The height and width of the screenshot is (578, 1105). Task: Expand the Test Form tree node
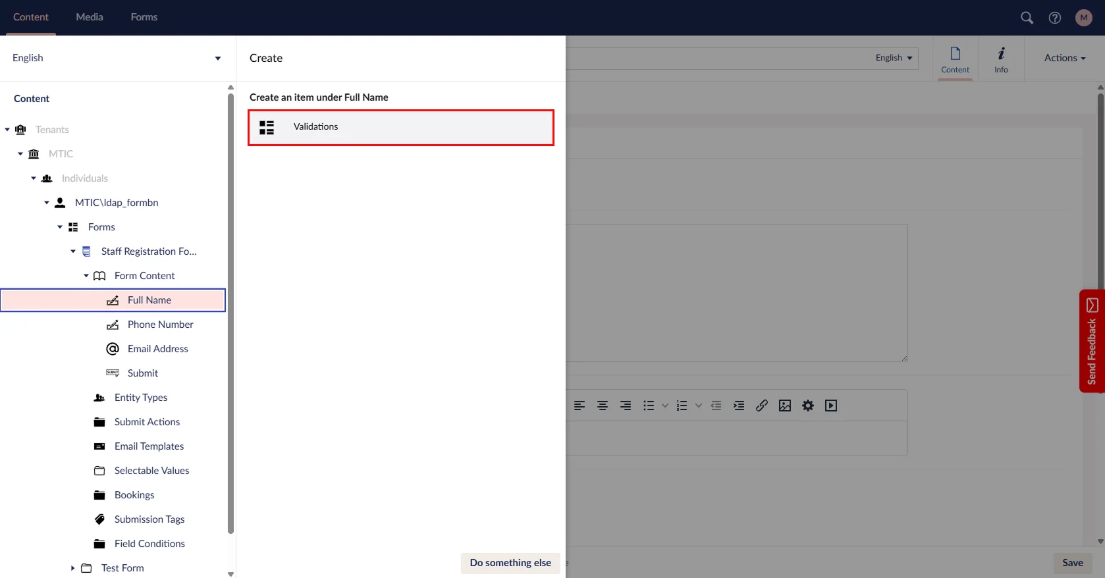[x=73, y=568]
